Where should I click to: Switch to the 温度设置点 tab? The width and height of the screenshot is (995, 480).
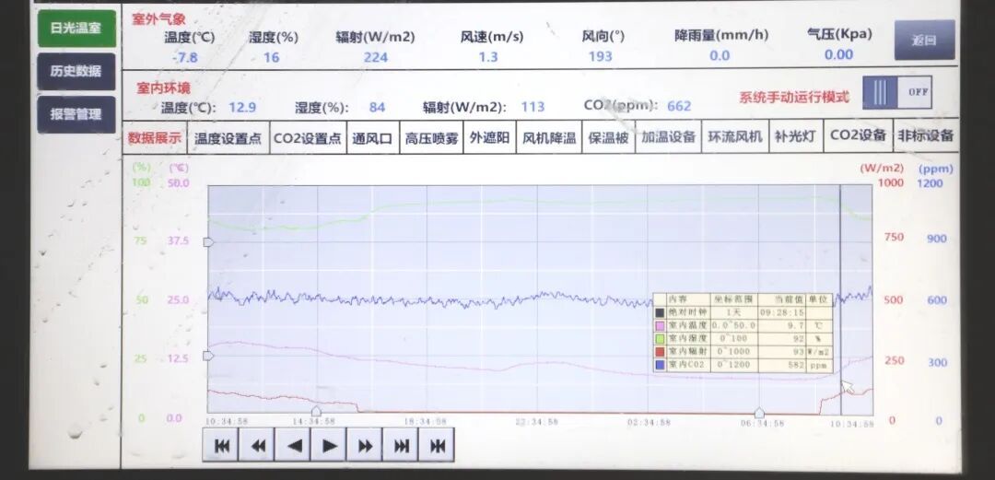[x=228, y=138]
